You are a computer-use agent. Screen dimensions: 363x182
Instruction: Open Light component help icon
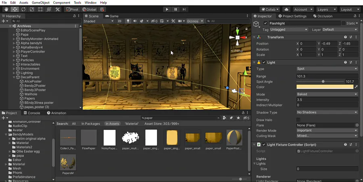(x=345, y=62)
